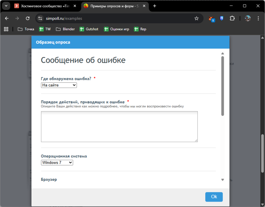Open the blue shield extension icon
Screen dimensions: 265x207
222,18
